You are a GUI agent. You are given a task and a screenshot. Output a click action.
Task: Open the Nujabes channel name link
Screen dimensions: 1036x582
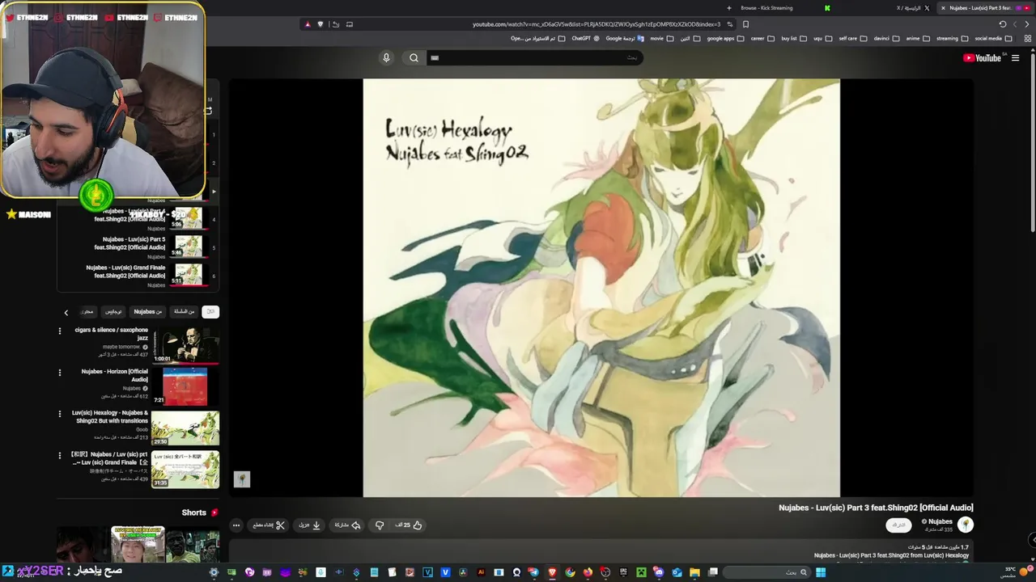point(940,521)
